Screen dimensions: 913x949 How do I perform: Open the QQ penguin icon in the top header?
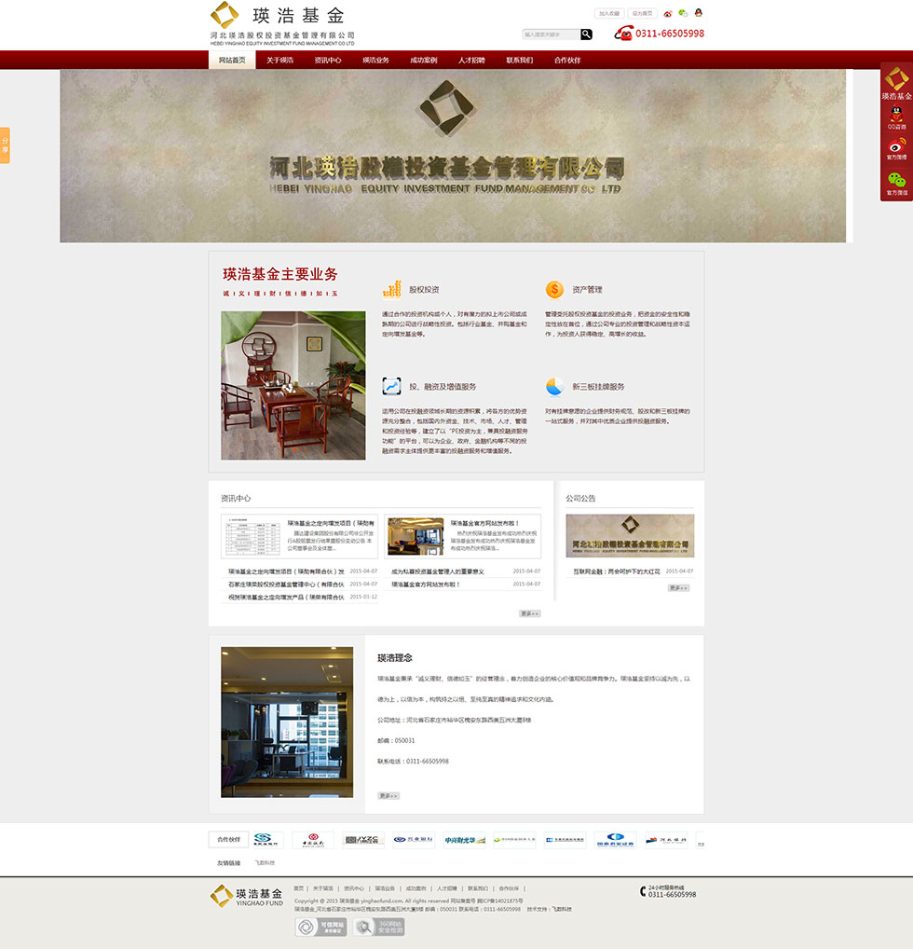(x=698, y=13)
